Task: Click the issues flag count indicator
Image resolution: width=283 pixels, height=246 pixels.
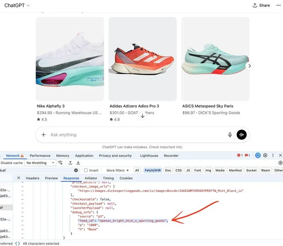Action: (x=247, y=155)
